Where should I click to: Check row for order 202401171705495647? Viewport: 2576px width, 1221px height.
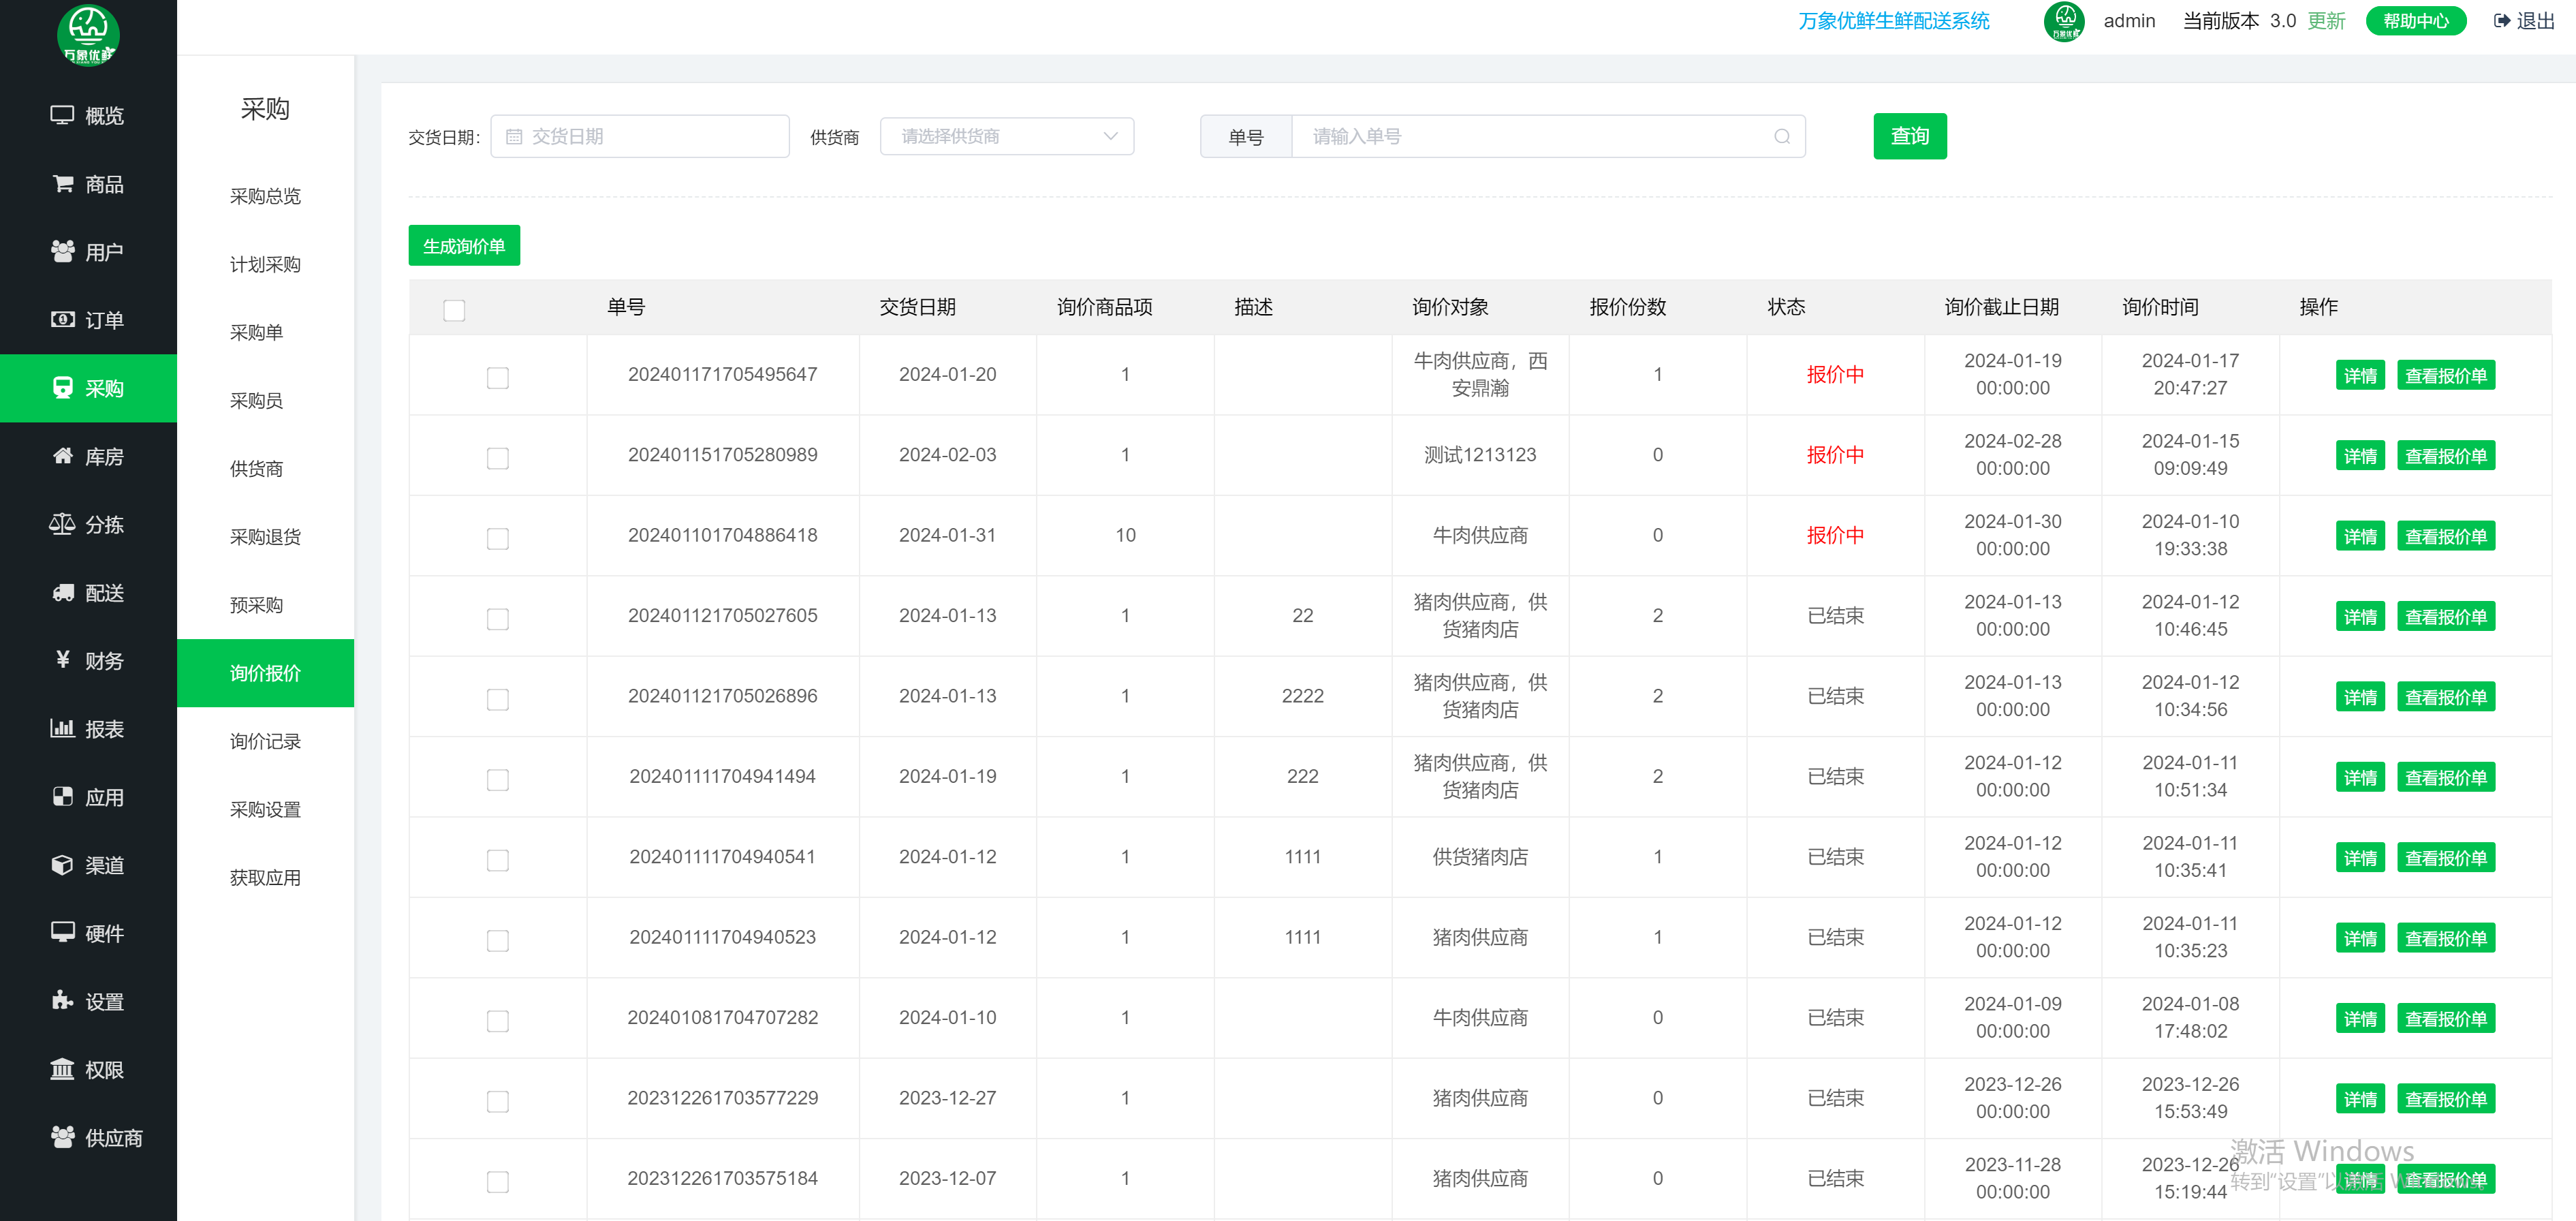point(497,377)
